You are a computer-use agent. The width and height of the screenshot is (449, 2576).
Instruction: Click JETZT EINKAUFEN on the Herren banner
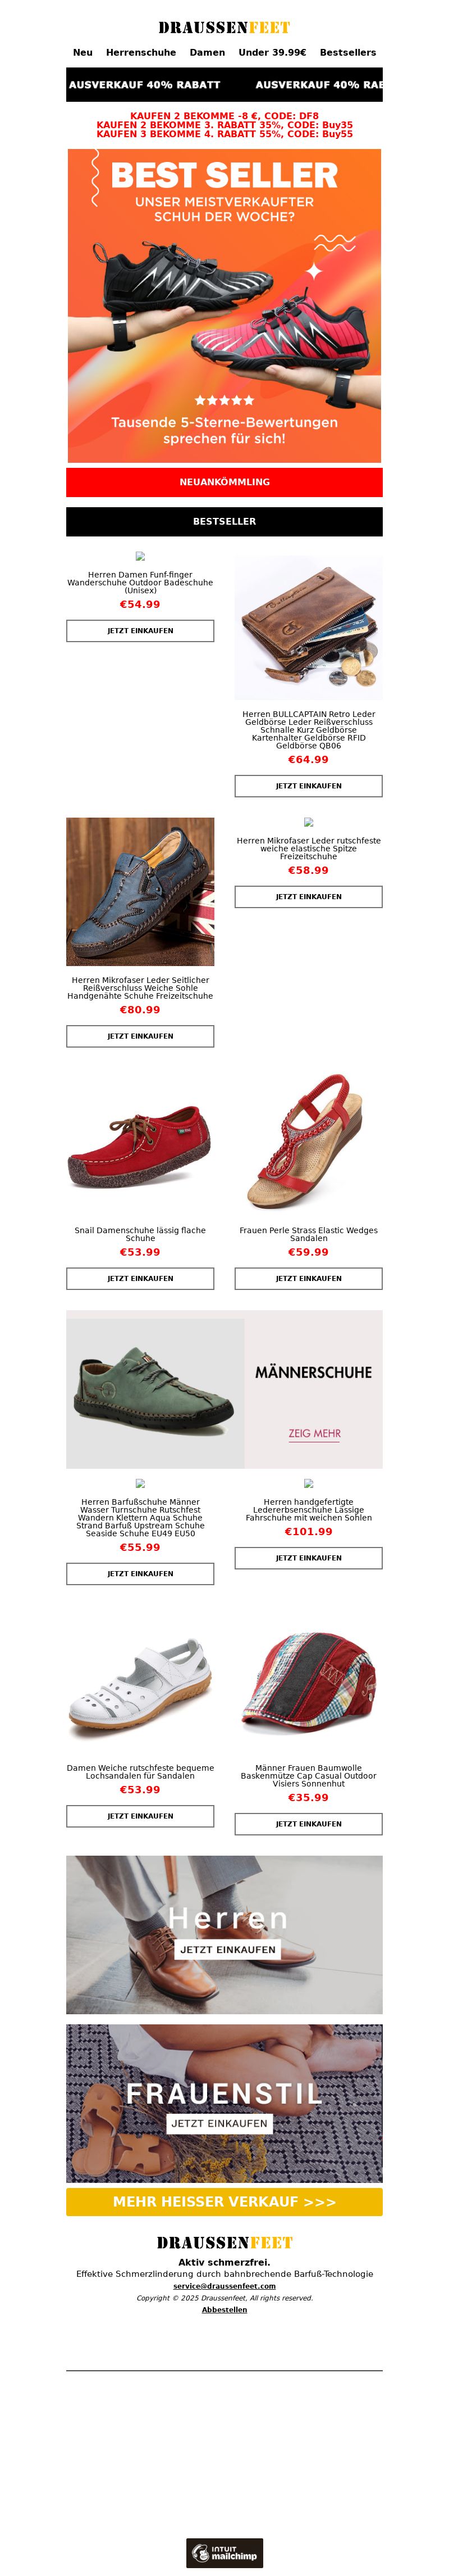click(227, 1950)
